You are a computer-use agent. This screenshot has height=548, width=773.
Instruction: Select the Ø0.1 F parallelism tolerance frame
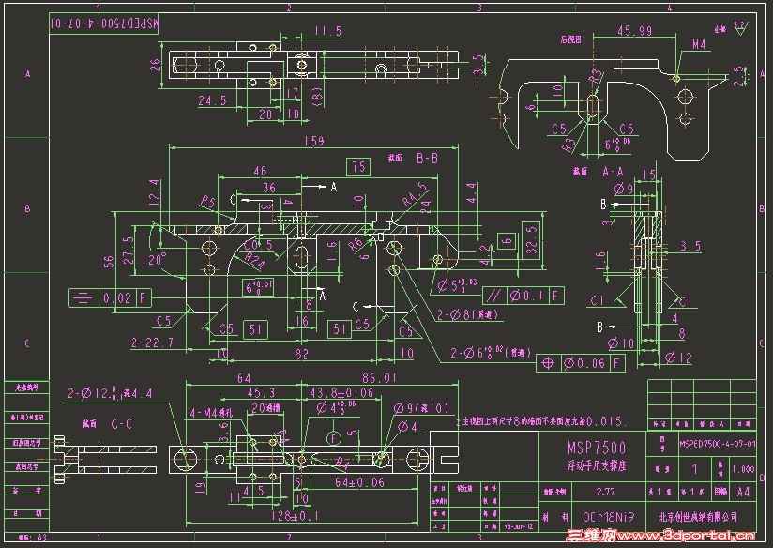tap(523, 296)
